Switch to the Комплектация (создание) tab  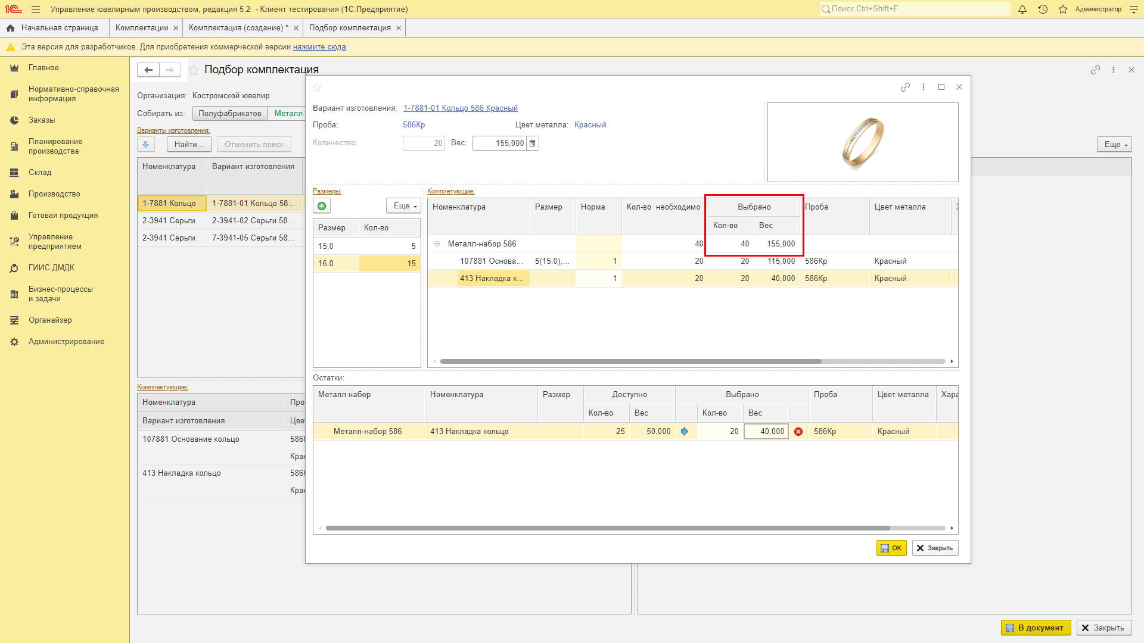pos(238,28)
